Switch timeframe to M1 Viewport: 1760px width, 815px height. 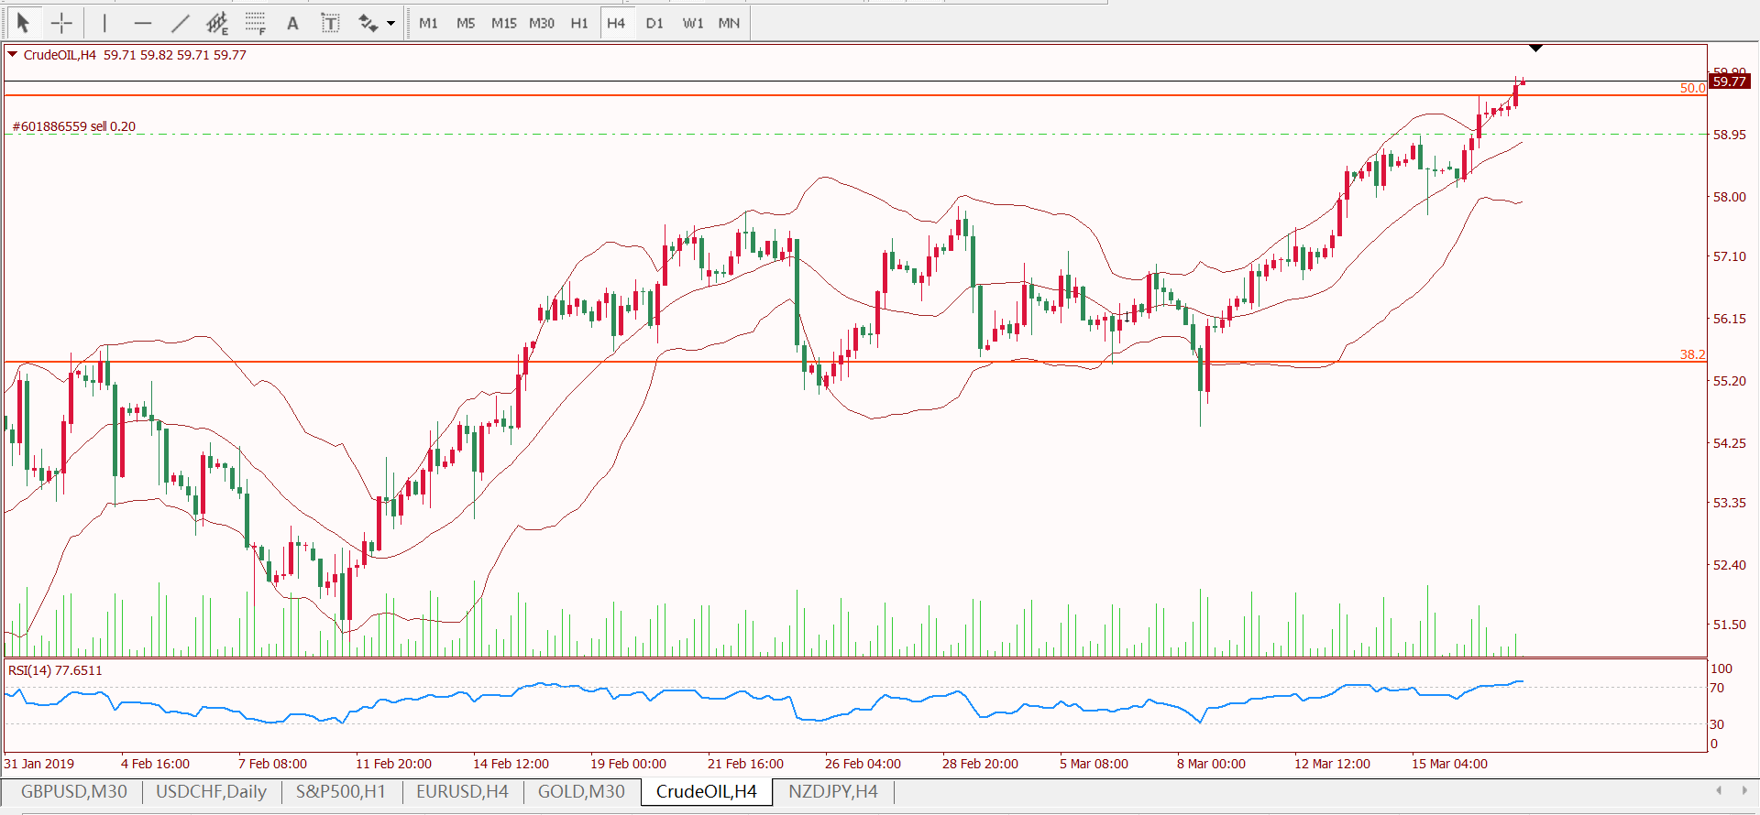[x=428, y=23]
